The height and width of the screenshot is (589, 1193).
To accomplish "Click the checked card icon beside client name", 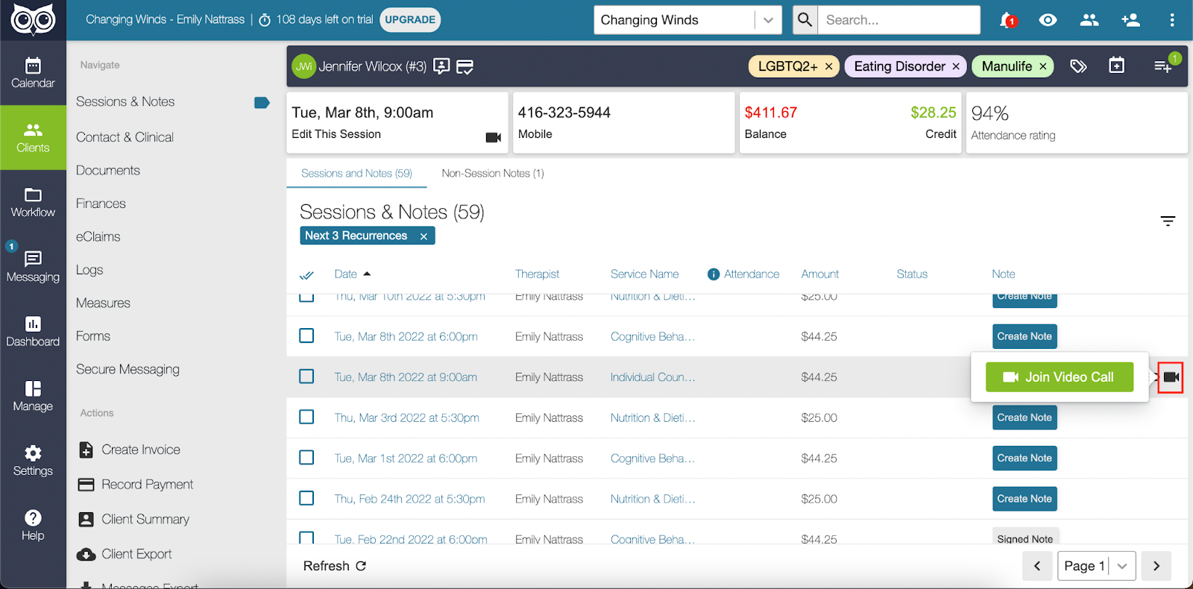I will click(465, 67).
